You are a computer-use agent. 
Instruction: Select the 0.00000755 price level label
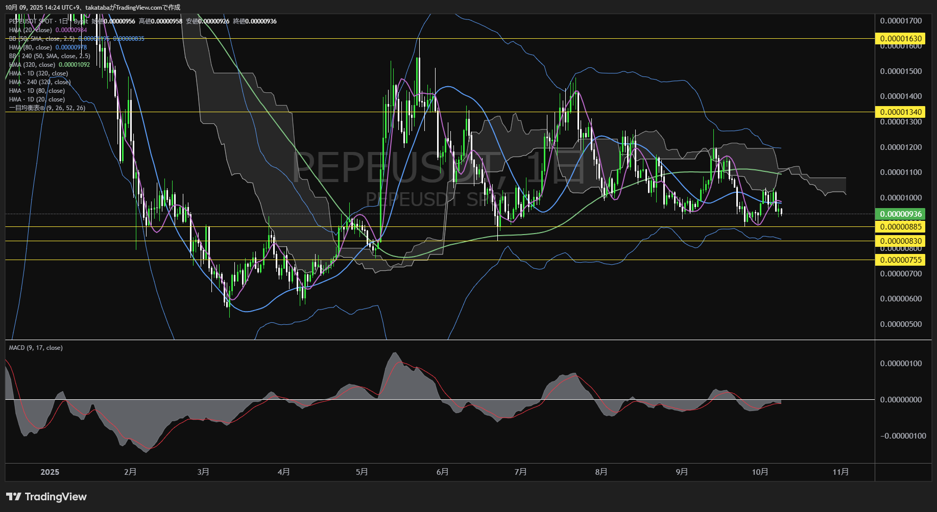(x=901, y=260)
